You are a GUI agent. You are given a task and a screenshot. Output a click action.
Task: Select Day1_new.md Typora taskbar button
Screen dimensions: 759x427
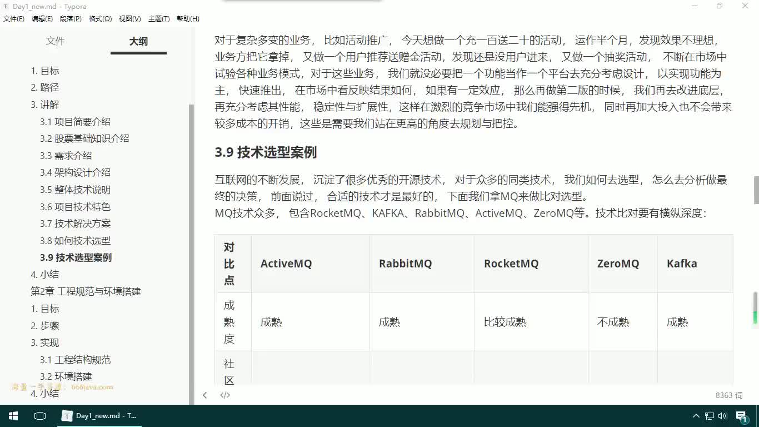(99, 416)
